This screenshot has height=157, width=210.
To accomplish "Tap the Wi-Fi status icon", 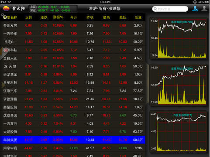I will 9,2.
